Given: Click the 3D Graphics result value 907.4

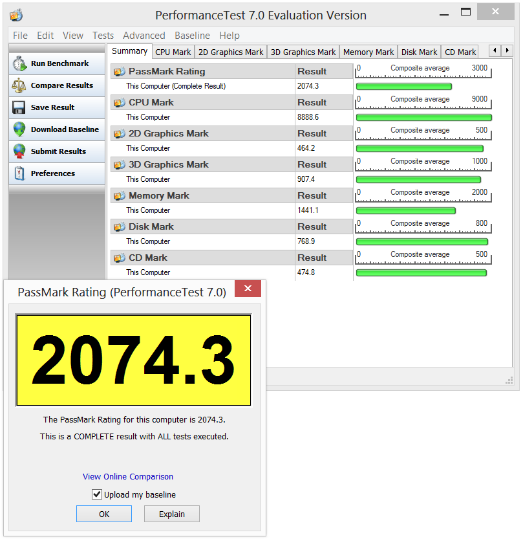Looking at the screenshot, I should pos(306,179).
